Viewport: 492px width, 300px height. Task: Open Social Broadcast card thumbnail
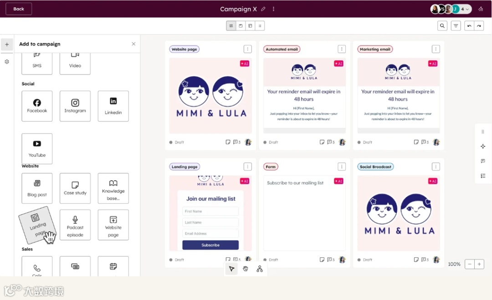pos(399,213)
